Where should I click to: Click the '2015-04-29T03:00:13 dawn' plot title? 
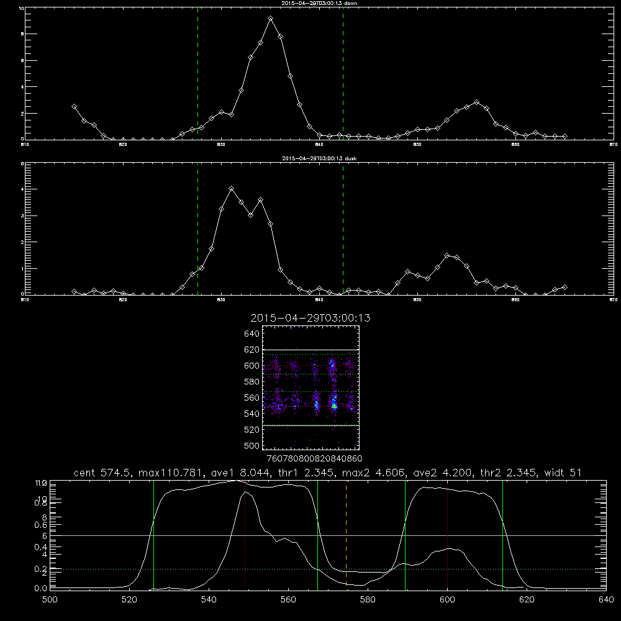(319, 3)
